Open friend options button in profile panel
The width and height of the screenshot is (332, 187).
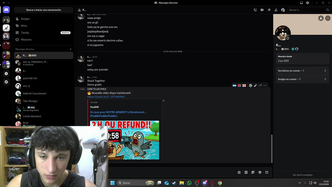(x=321, y=18)
